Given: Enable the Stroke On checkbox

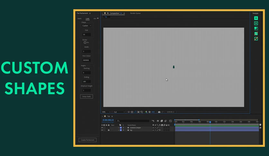Looking at the screenshot, I should 85,43.
